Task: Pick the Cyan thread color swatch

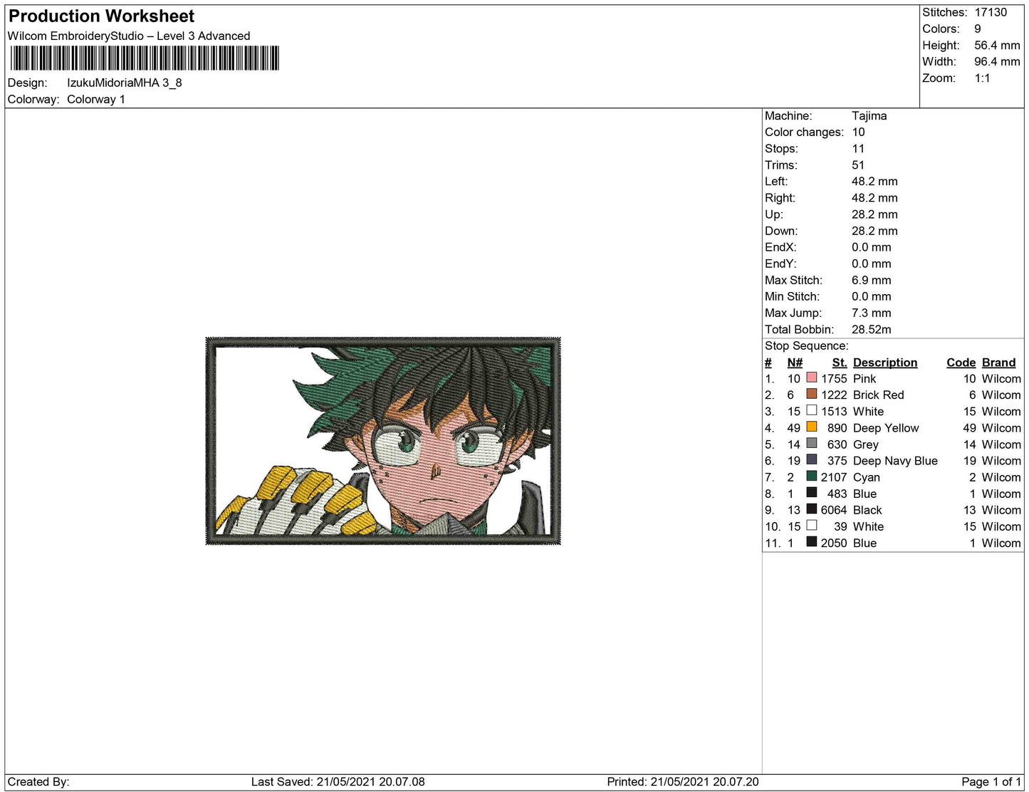Action: click(x=811, y=476)
